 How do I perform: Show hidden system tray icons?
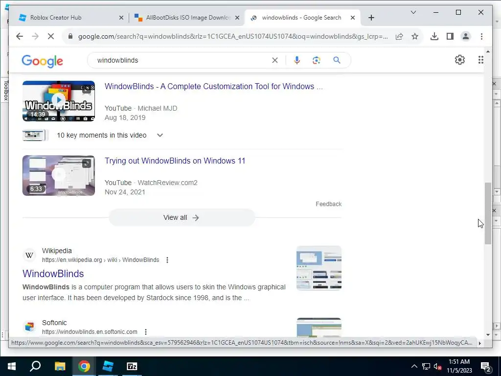click(x=414, y=366)
